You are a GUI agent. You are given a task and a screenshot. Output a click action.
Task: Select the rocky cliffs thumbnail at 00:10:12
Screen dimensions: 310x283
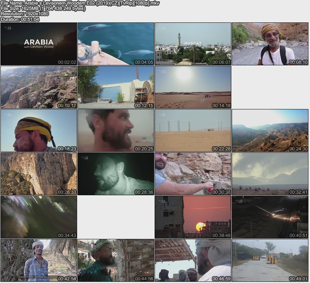point(38,87)
